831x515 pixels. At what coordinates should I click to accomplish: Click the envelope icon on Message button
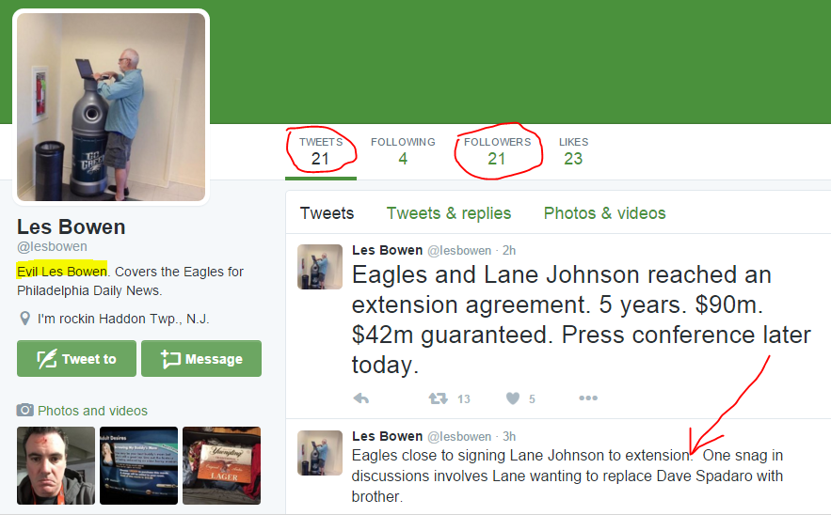[x=170, y=359]
